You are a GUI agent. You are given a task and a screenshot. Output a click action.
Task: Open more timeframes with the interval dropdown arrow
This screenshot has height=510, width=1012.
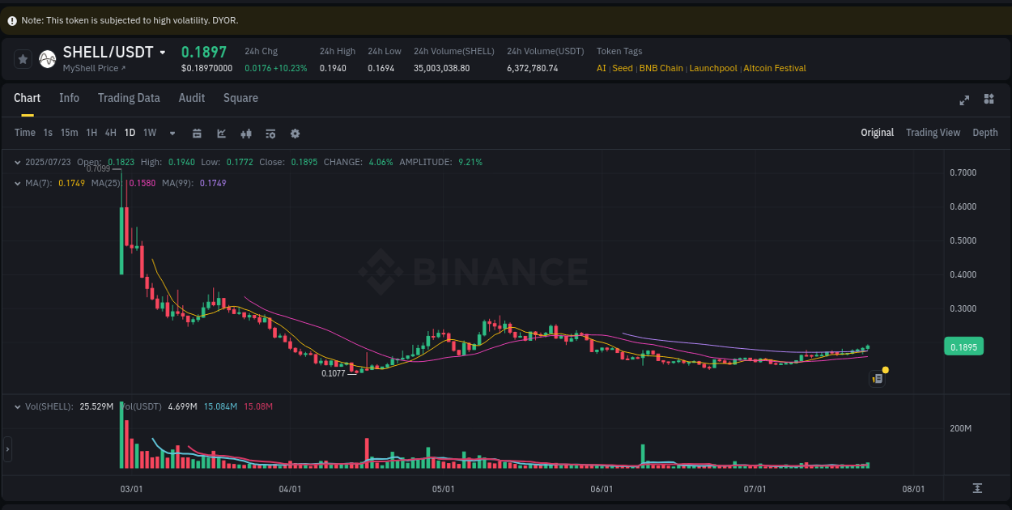click(172, 133)
